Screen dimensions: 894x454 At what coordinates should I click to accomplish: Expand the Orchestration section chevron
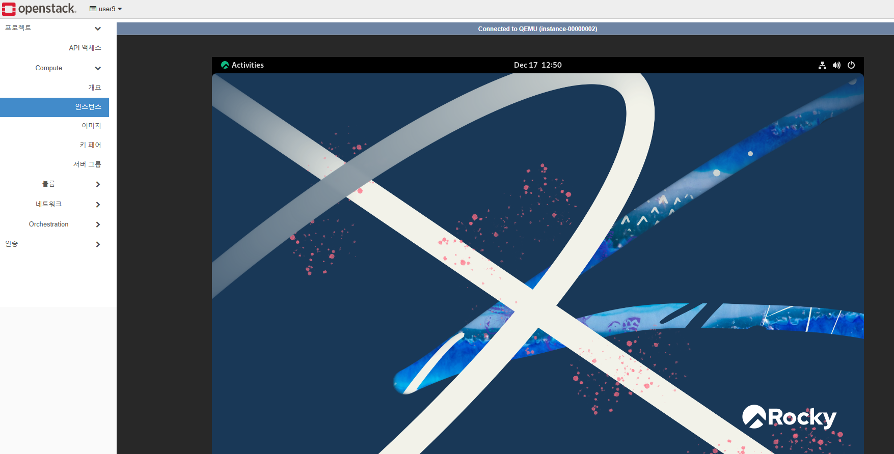[x=98, y=224]
